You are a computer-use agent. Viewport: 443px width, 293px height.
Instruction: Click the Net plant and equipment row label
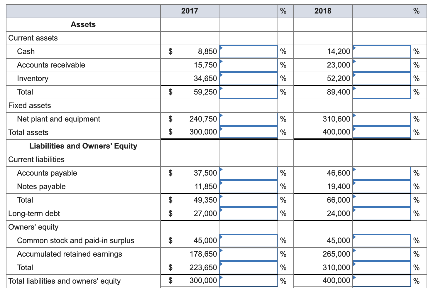(59, 119)
